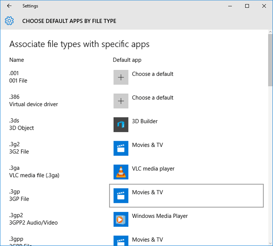Click "Choose a default" label for .001

pyautogui.click(x=153, y=74)
